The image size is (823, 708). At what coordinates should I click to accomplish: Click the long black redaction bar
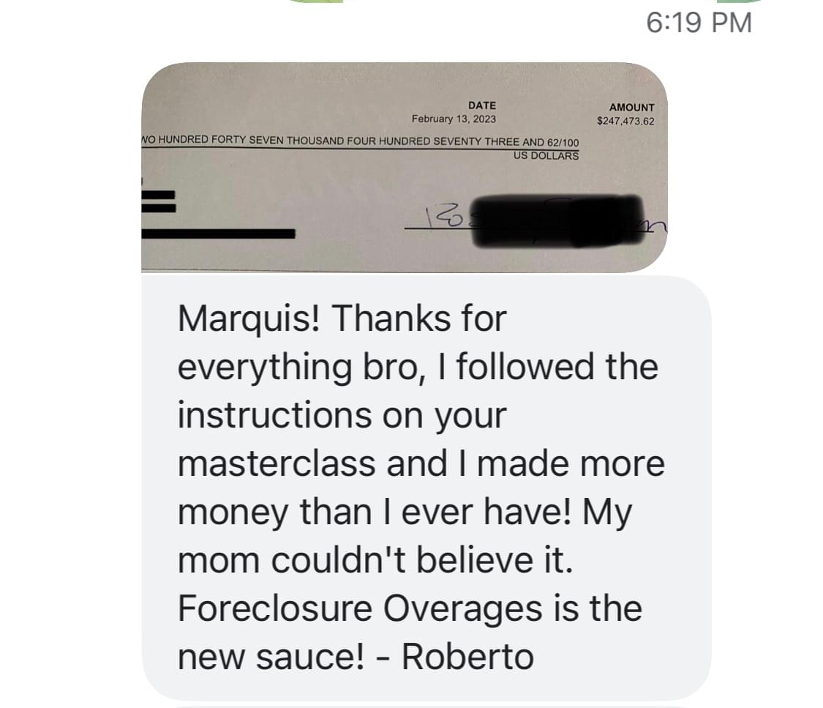[218, 234]
